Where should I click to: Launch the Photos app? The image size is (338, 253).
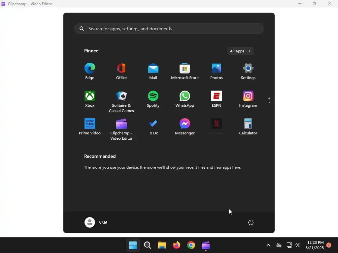pos(217,71)
